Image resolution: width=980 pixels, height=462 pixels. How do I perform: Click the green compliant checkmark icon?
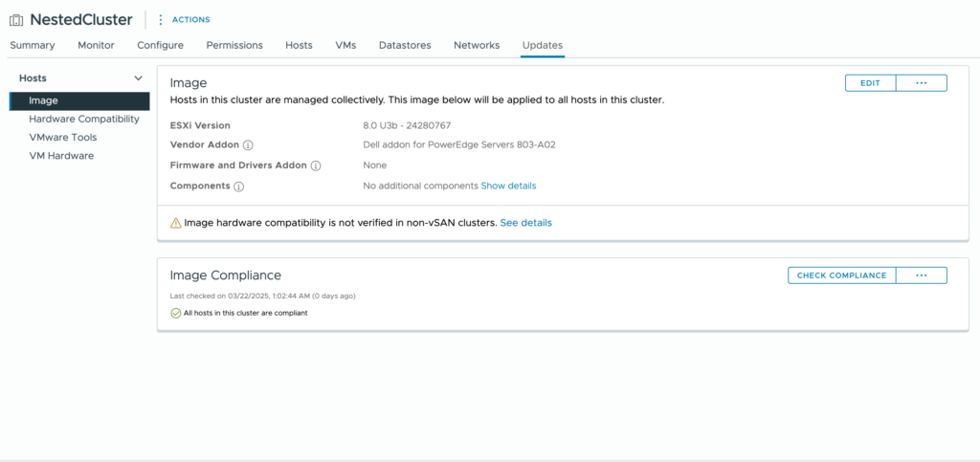[x=175, y=313]
